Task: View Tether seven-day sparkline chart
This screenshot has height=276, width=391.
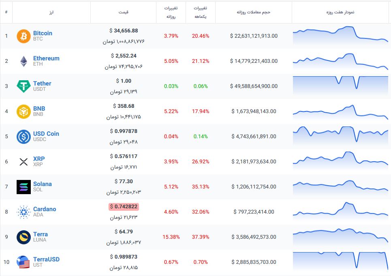Action: [340, 86]
